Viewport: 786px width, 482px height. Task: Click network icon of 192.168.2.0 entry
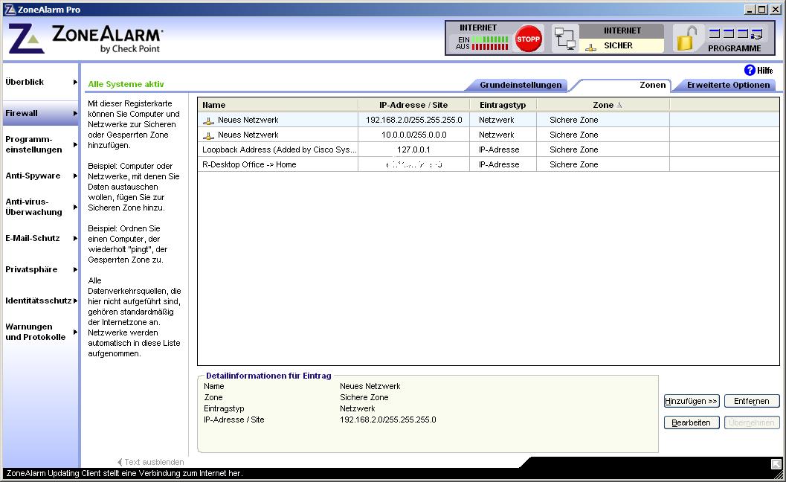click(x=208, y=120)
